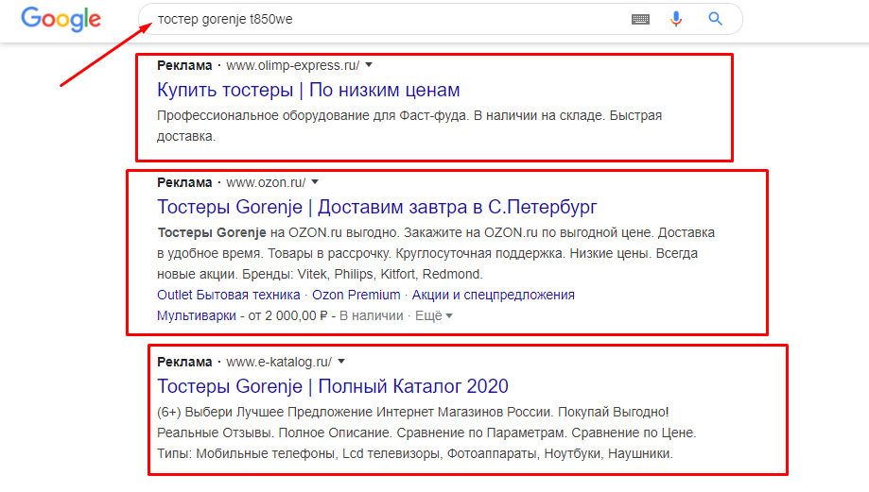
Task: Expand the arrow next to www.ozon.ru/
Action: pos(315,182)
